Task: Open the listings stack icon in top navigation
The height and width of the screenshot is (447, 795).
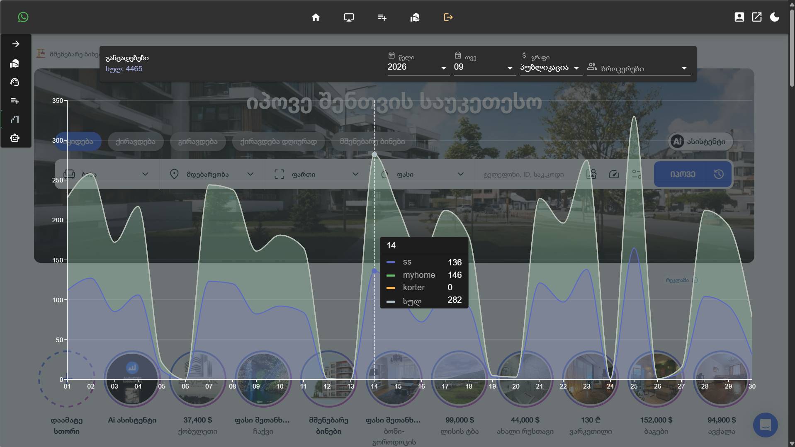Action: [415, 17]
